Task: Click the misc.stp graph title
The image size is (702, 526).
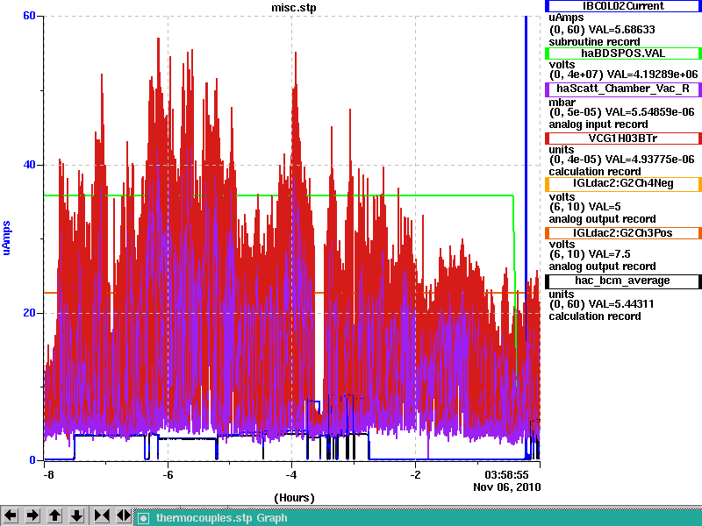Action: [x=294, y=8]
